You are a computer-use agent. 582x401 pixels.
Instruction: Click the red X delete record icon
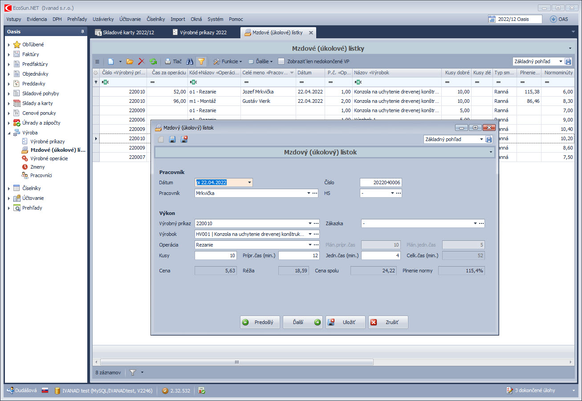(142, 61)
